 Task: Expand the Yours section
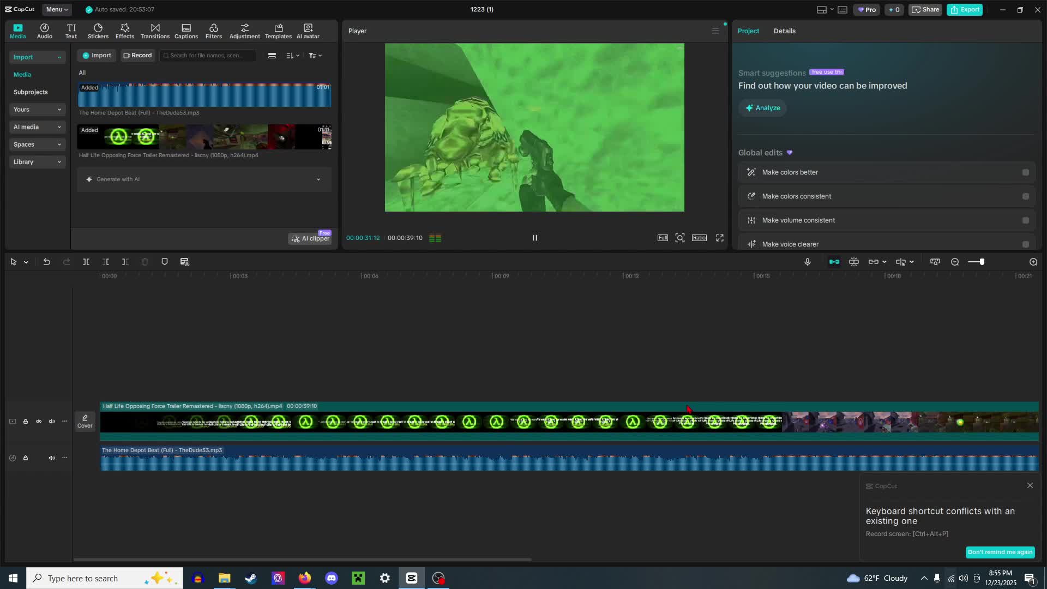tap(37, 110)
